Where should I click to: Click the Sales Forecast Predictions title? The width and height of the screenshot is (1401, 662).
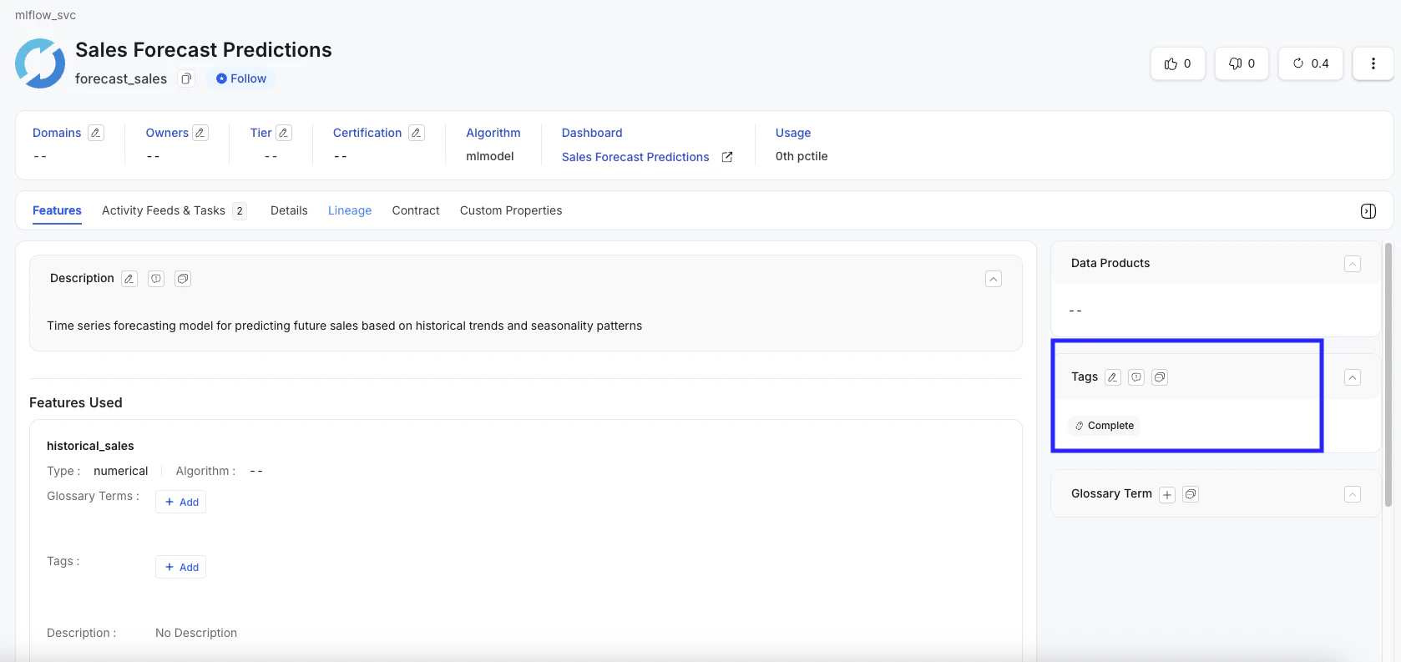click(204, 50)
